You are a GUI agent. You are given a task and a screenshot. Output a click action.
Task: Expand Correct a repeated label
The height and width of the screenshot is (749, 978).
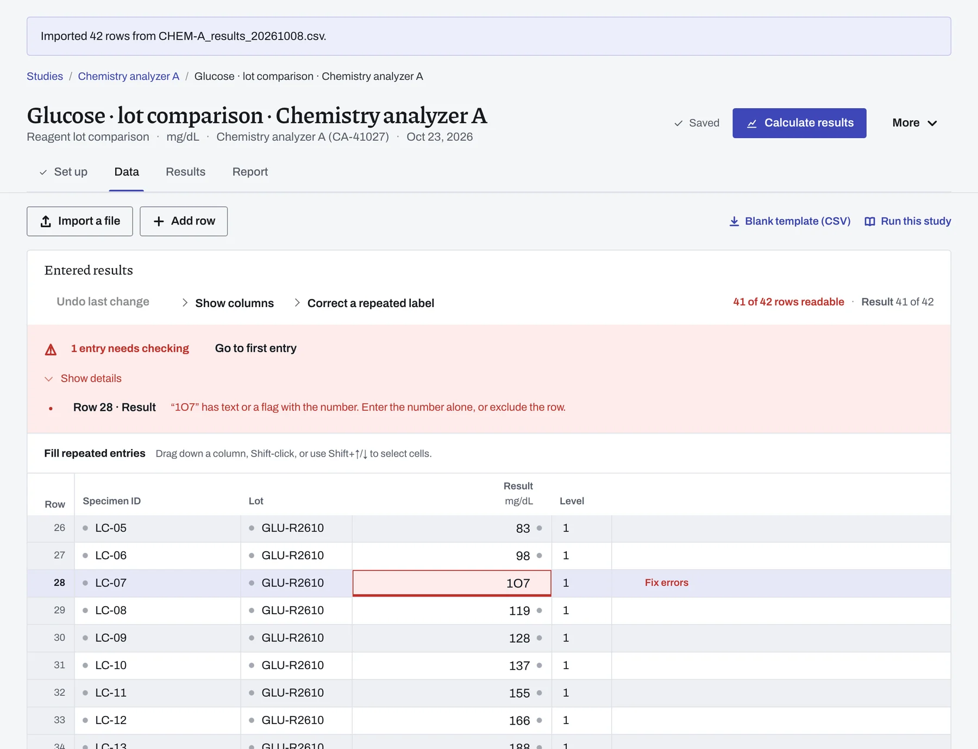click(363, 303)
